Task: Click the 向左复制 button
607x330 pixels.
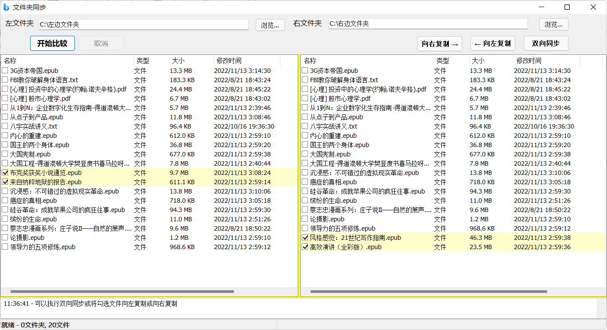Action: click(x=493, y=44)
